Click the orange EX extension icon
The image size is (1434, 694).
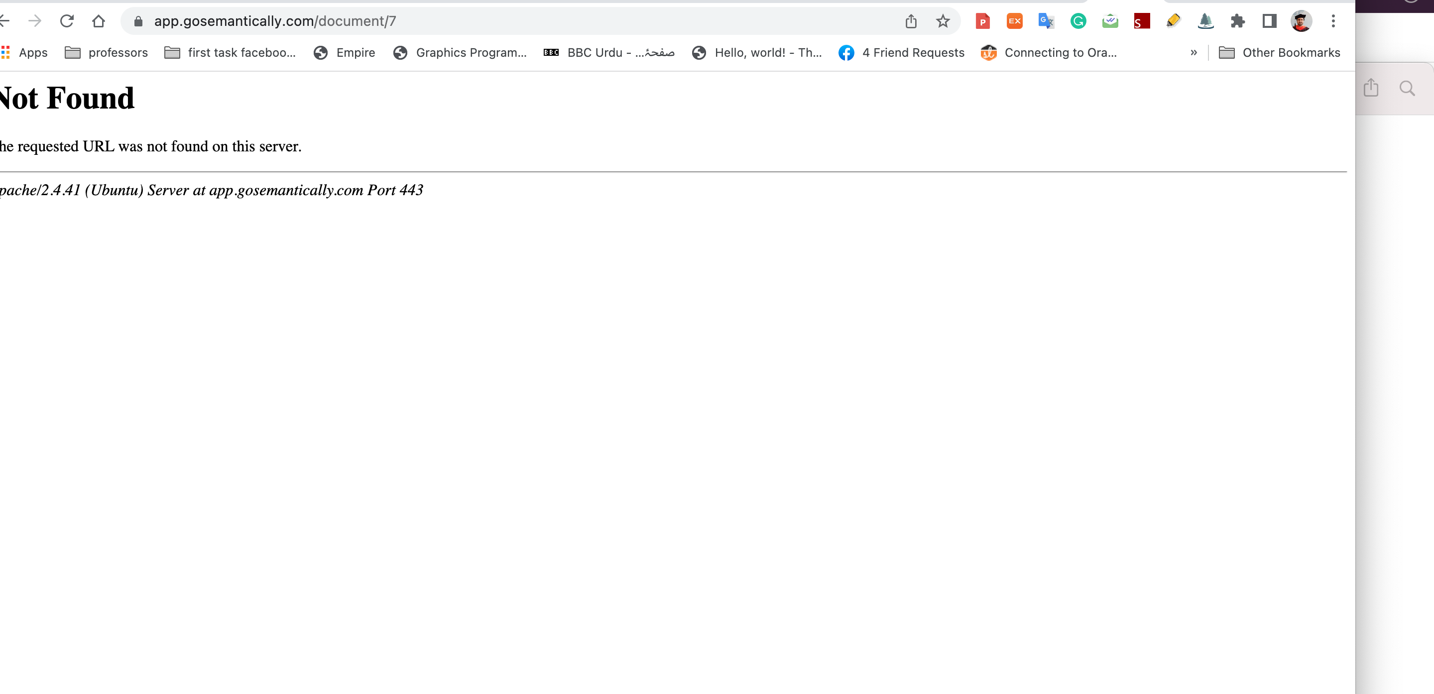[x=1014, y=21]
